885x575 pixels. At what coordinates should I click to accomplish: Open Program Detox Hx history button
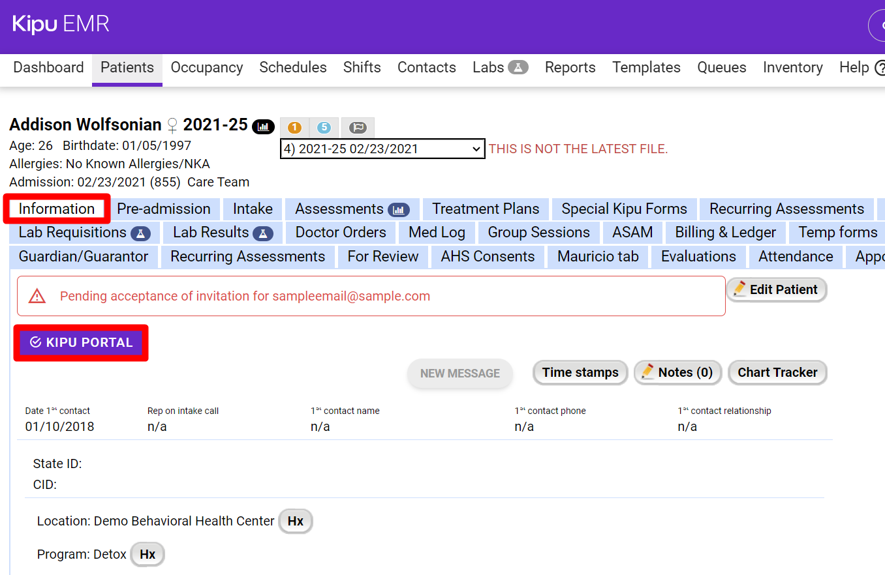point(147,555)
